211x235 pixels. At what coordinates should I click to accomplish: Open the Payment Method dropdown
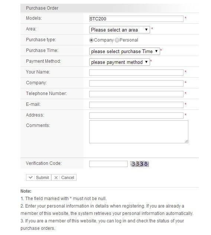point(120,62)
